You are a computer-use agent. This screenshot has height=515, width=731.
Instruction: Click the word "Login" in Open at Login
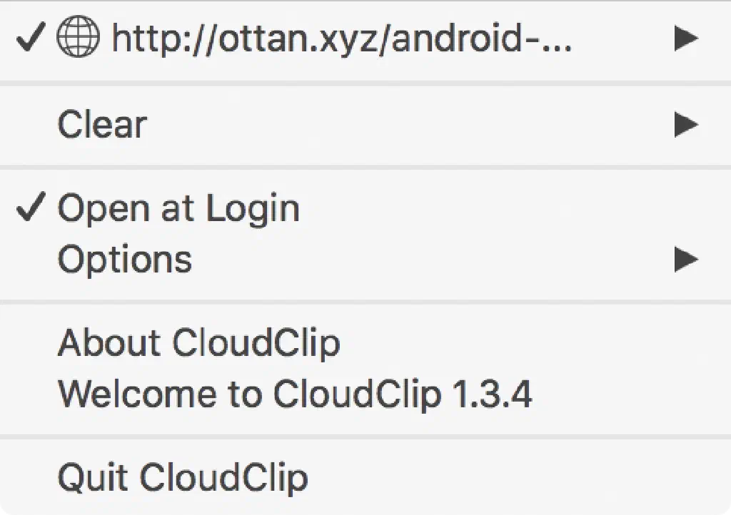(x=253, y=209)
